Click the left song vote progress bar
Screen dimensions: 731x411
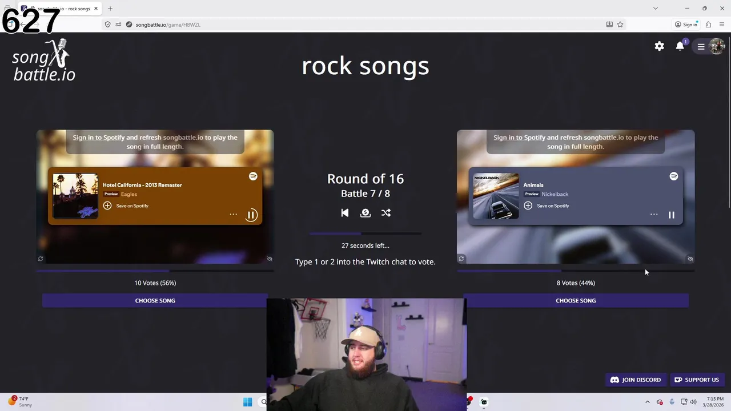tap(155, 271)
